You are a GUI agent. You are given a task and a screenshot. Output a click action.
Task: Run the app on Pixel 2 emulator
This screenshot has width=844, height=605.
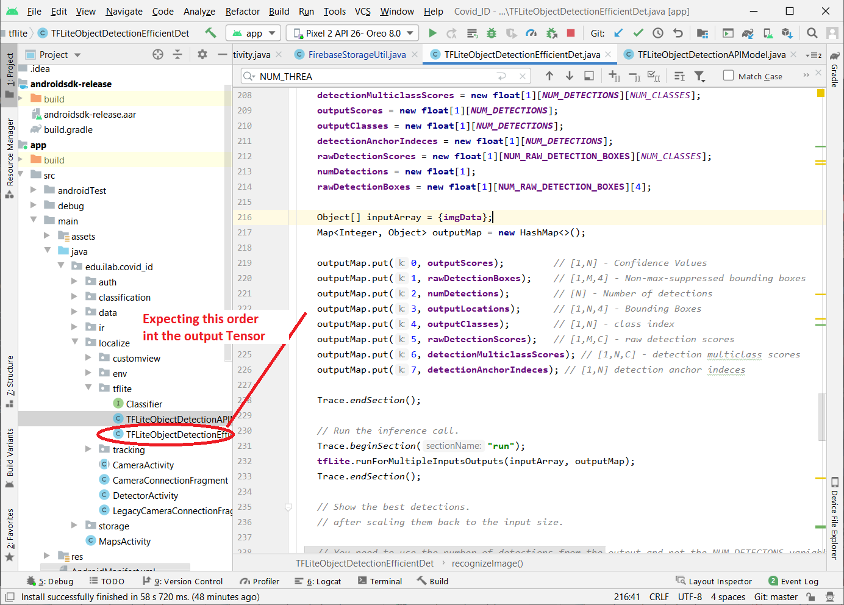(x=433, y=33)
